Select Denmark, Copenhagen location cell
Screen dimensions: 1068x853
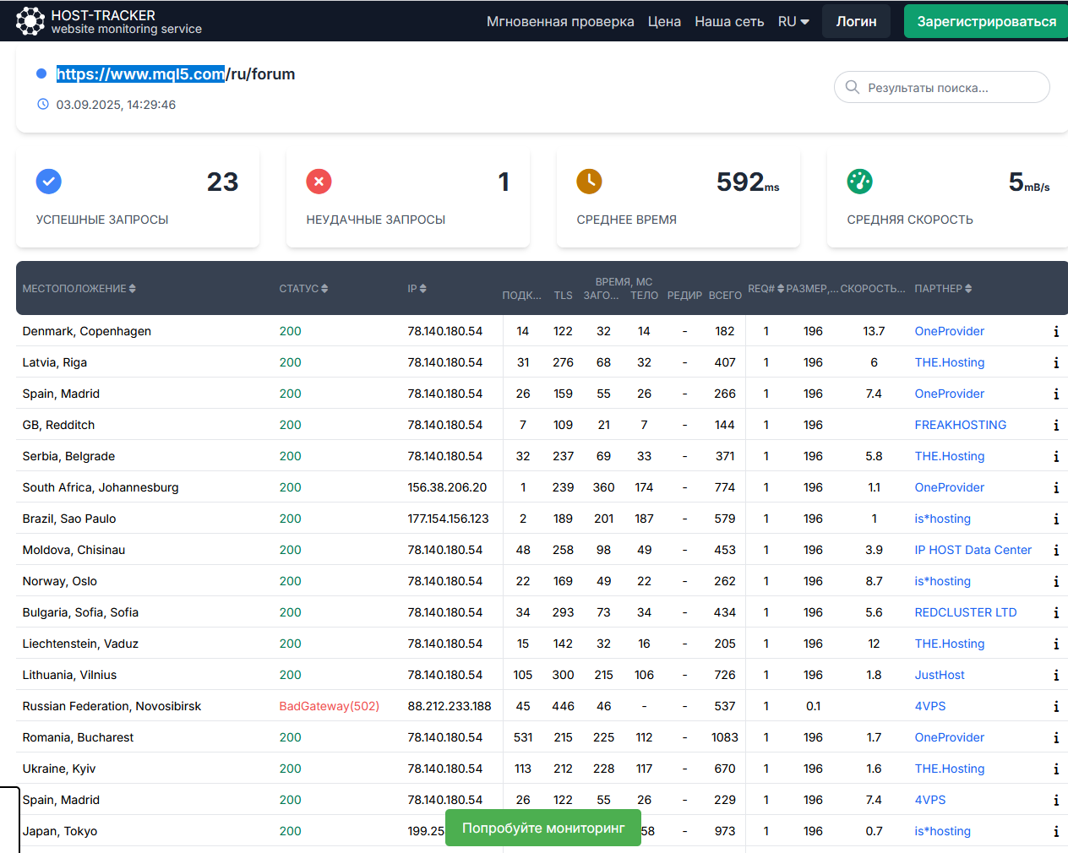[86, 331]
